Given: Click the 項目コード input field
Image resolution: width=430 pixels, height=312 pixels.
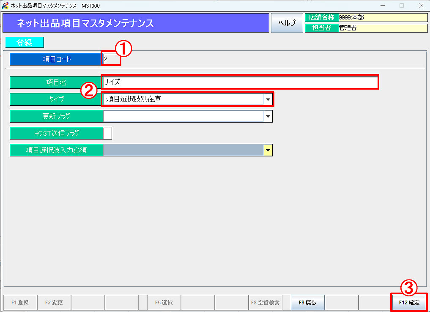Looking at the screenshot, I should pyautogui.click(x=111, y=59).
